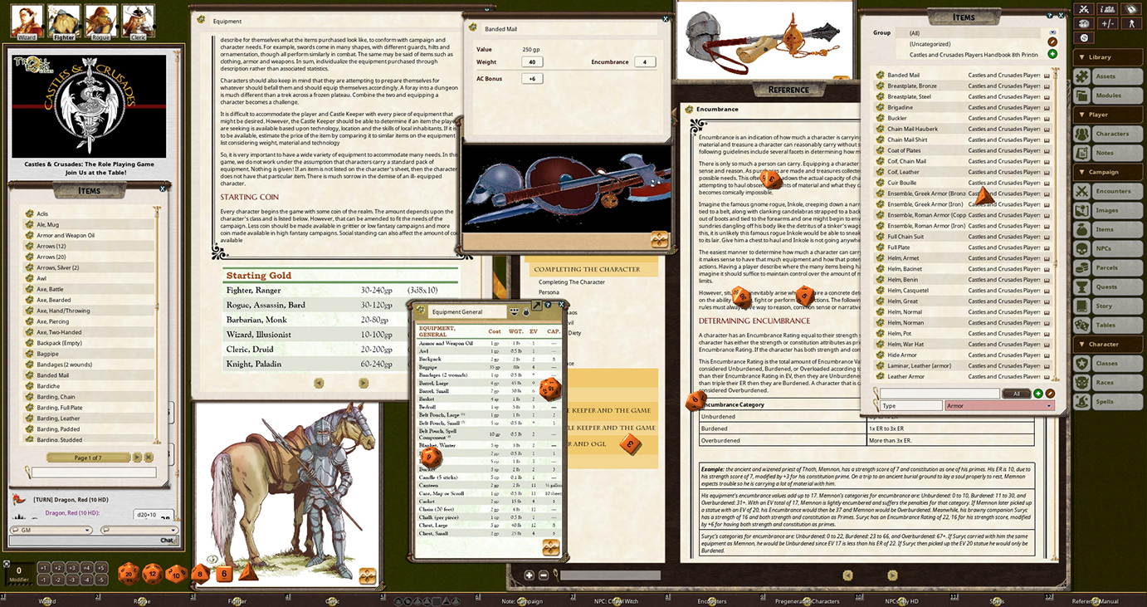
Task: Collapse the Campaign sidebar section
Action: 1107,172
